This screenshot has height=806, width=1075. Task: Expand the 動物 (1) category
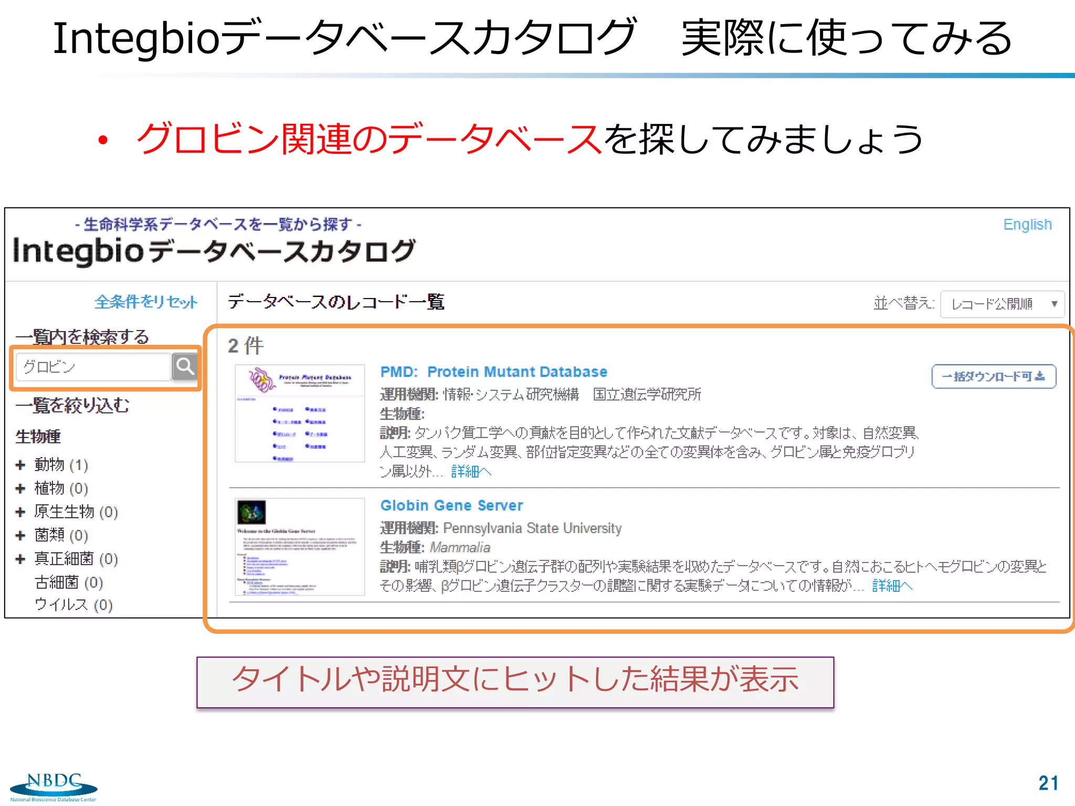point(20,465)
